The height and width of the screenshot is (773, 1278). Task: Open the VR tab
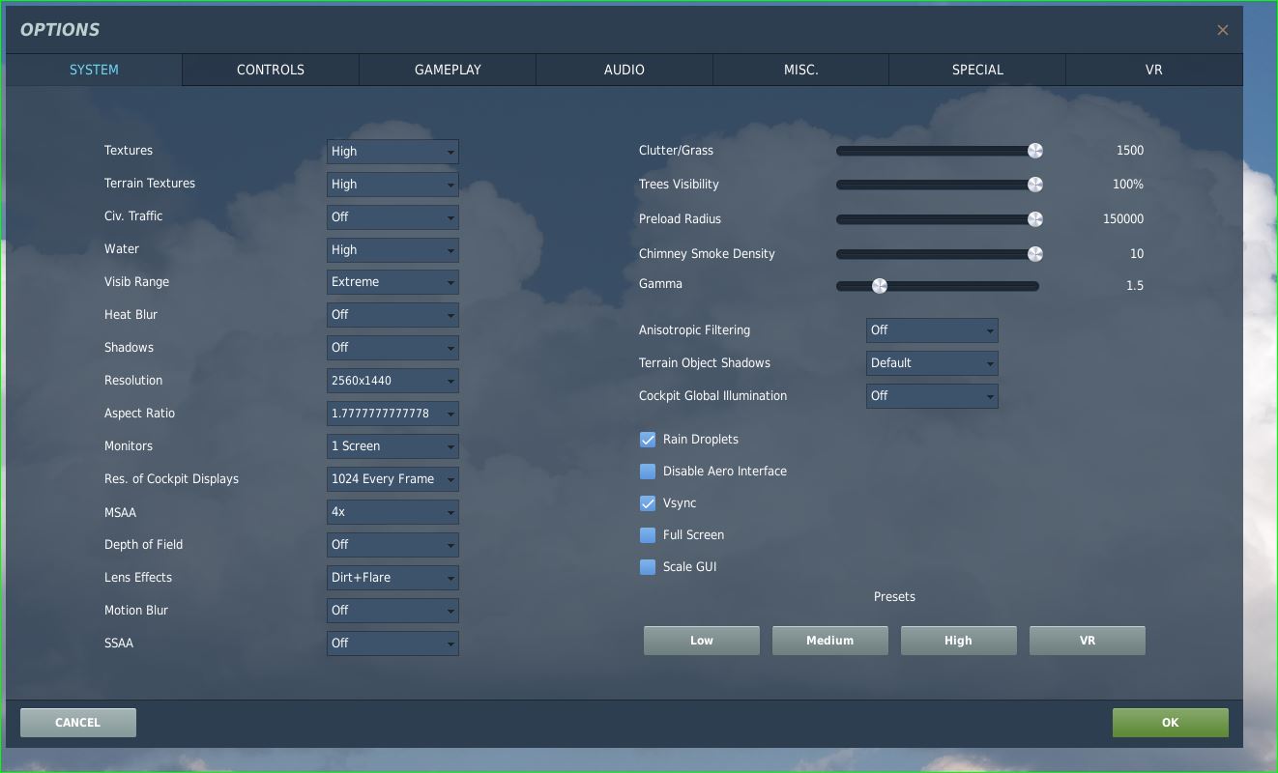(1153, 70)
